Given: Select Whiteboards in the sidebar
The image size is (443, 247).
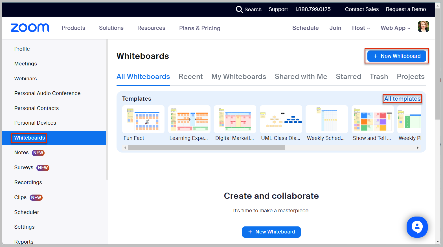Looking at the screenshot, I should 54,138.
